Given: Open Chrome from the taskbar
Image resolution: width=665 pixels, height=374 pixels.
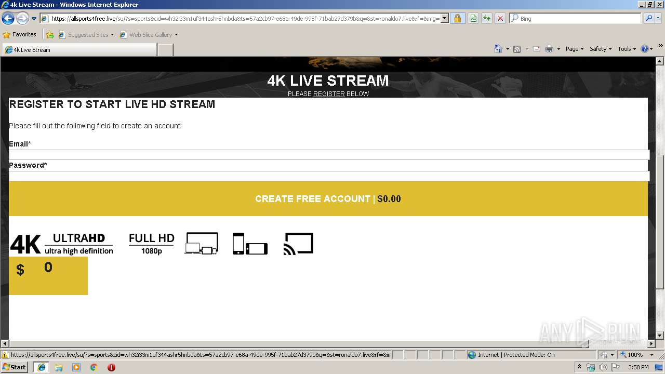Looking at the screenshot, I should coord(94,367).
